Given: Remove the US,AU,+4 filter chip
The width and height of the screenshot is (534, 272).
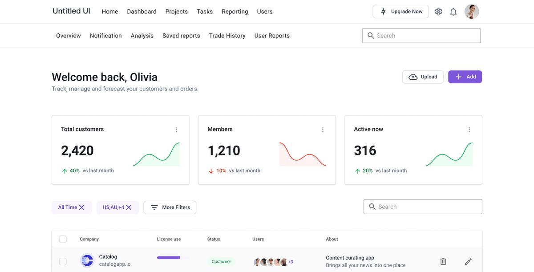Looking at the screenshot, I should [129, 207].
